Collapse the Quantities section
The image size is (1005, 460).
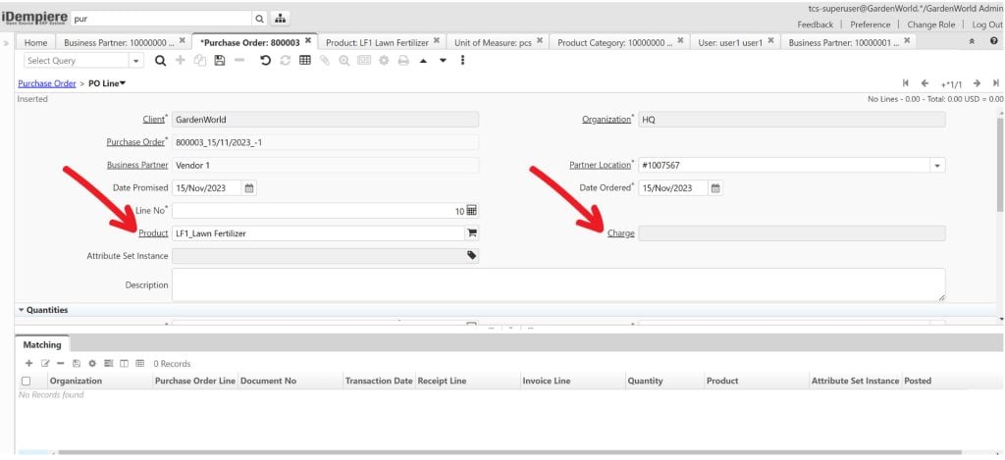pyautogui.click(x=23, y=310)
